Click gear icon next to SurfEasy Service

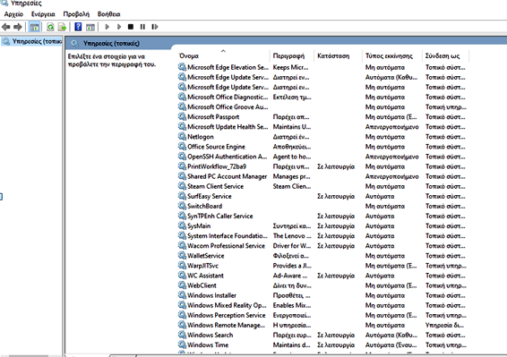click(182, 196)
